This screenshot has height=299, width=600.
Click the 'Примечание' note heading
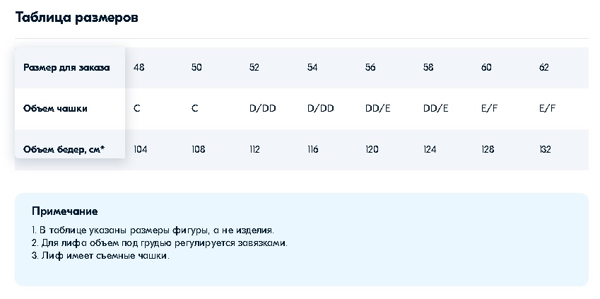coord(65,211)
